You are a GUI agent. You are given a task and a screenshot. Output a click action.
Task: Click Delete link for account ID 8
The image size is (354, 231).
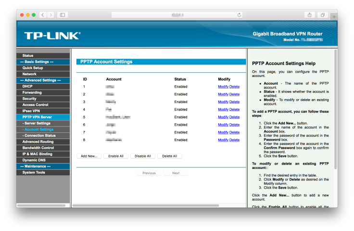(x=234, y=140)
